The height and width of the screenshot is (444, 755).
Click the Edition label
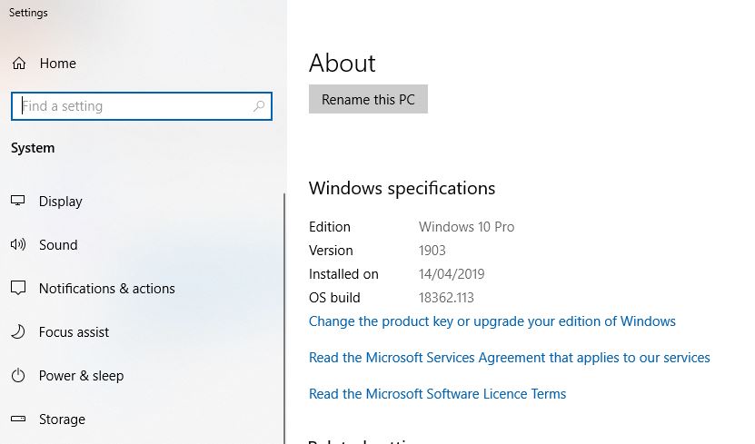[x=330, y=227]
